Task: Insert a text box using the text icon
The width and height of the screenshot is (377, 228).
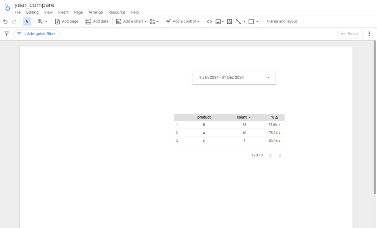Action: tap(229, 22)
